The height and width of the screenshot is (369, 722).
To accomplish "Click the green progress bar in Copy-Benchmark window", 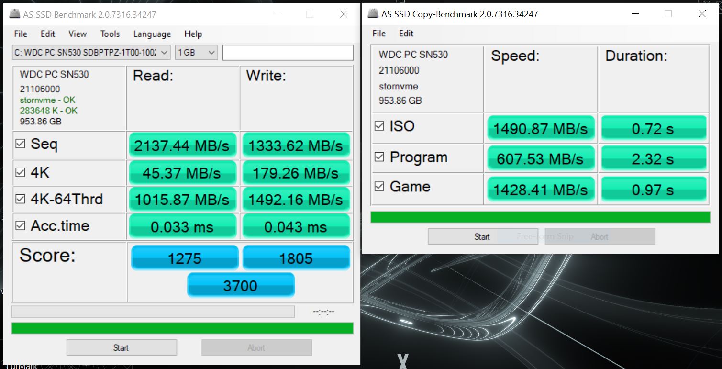I will (540, 217).
